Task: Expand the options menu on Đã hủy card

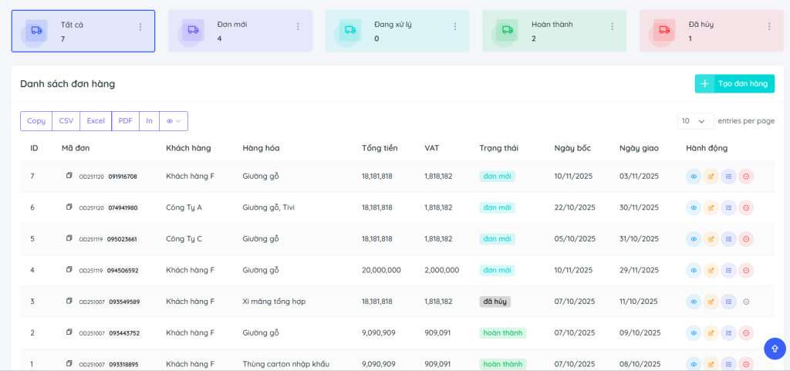Action: tap(769, 27)
